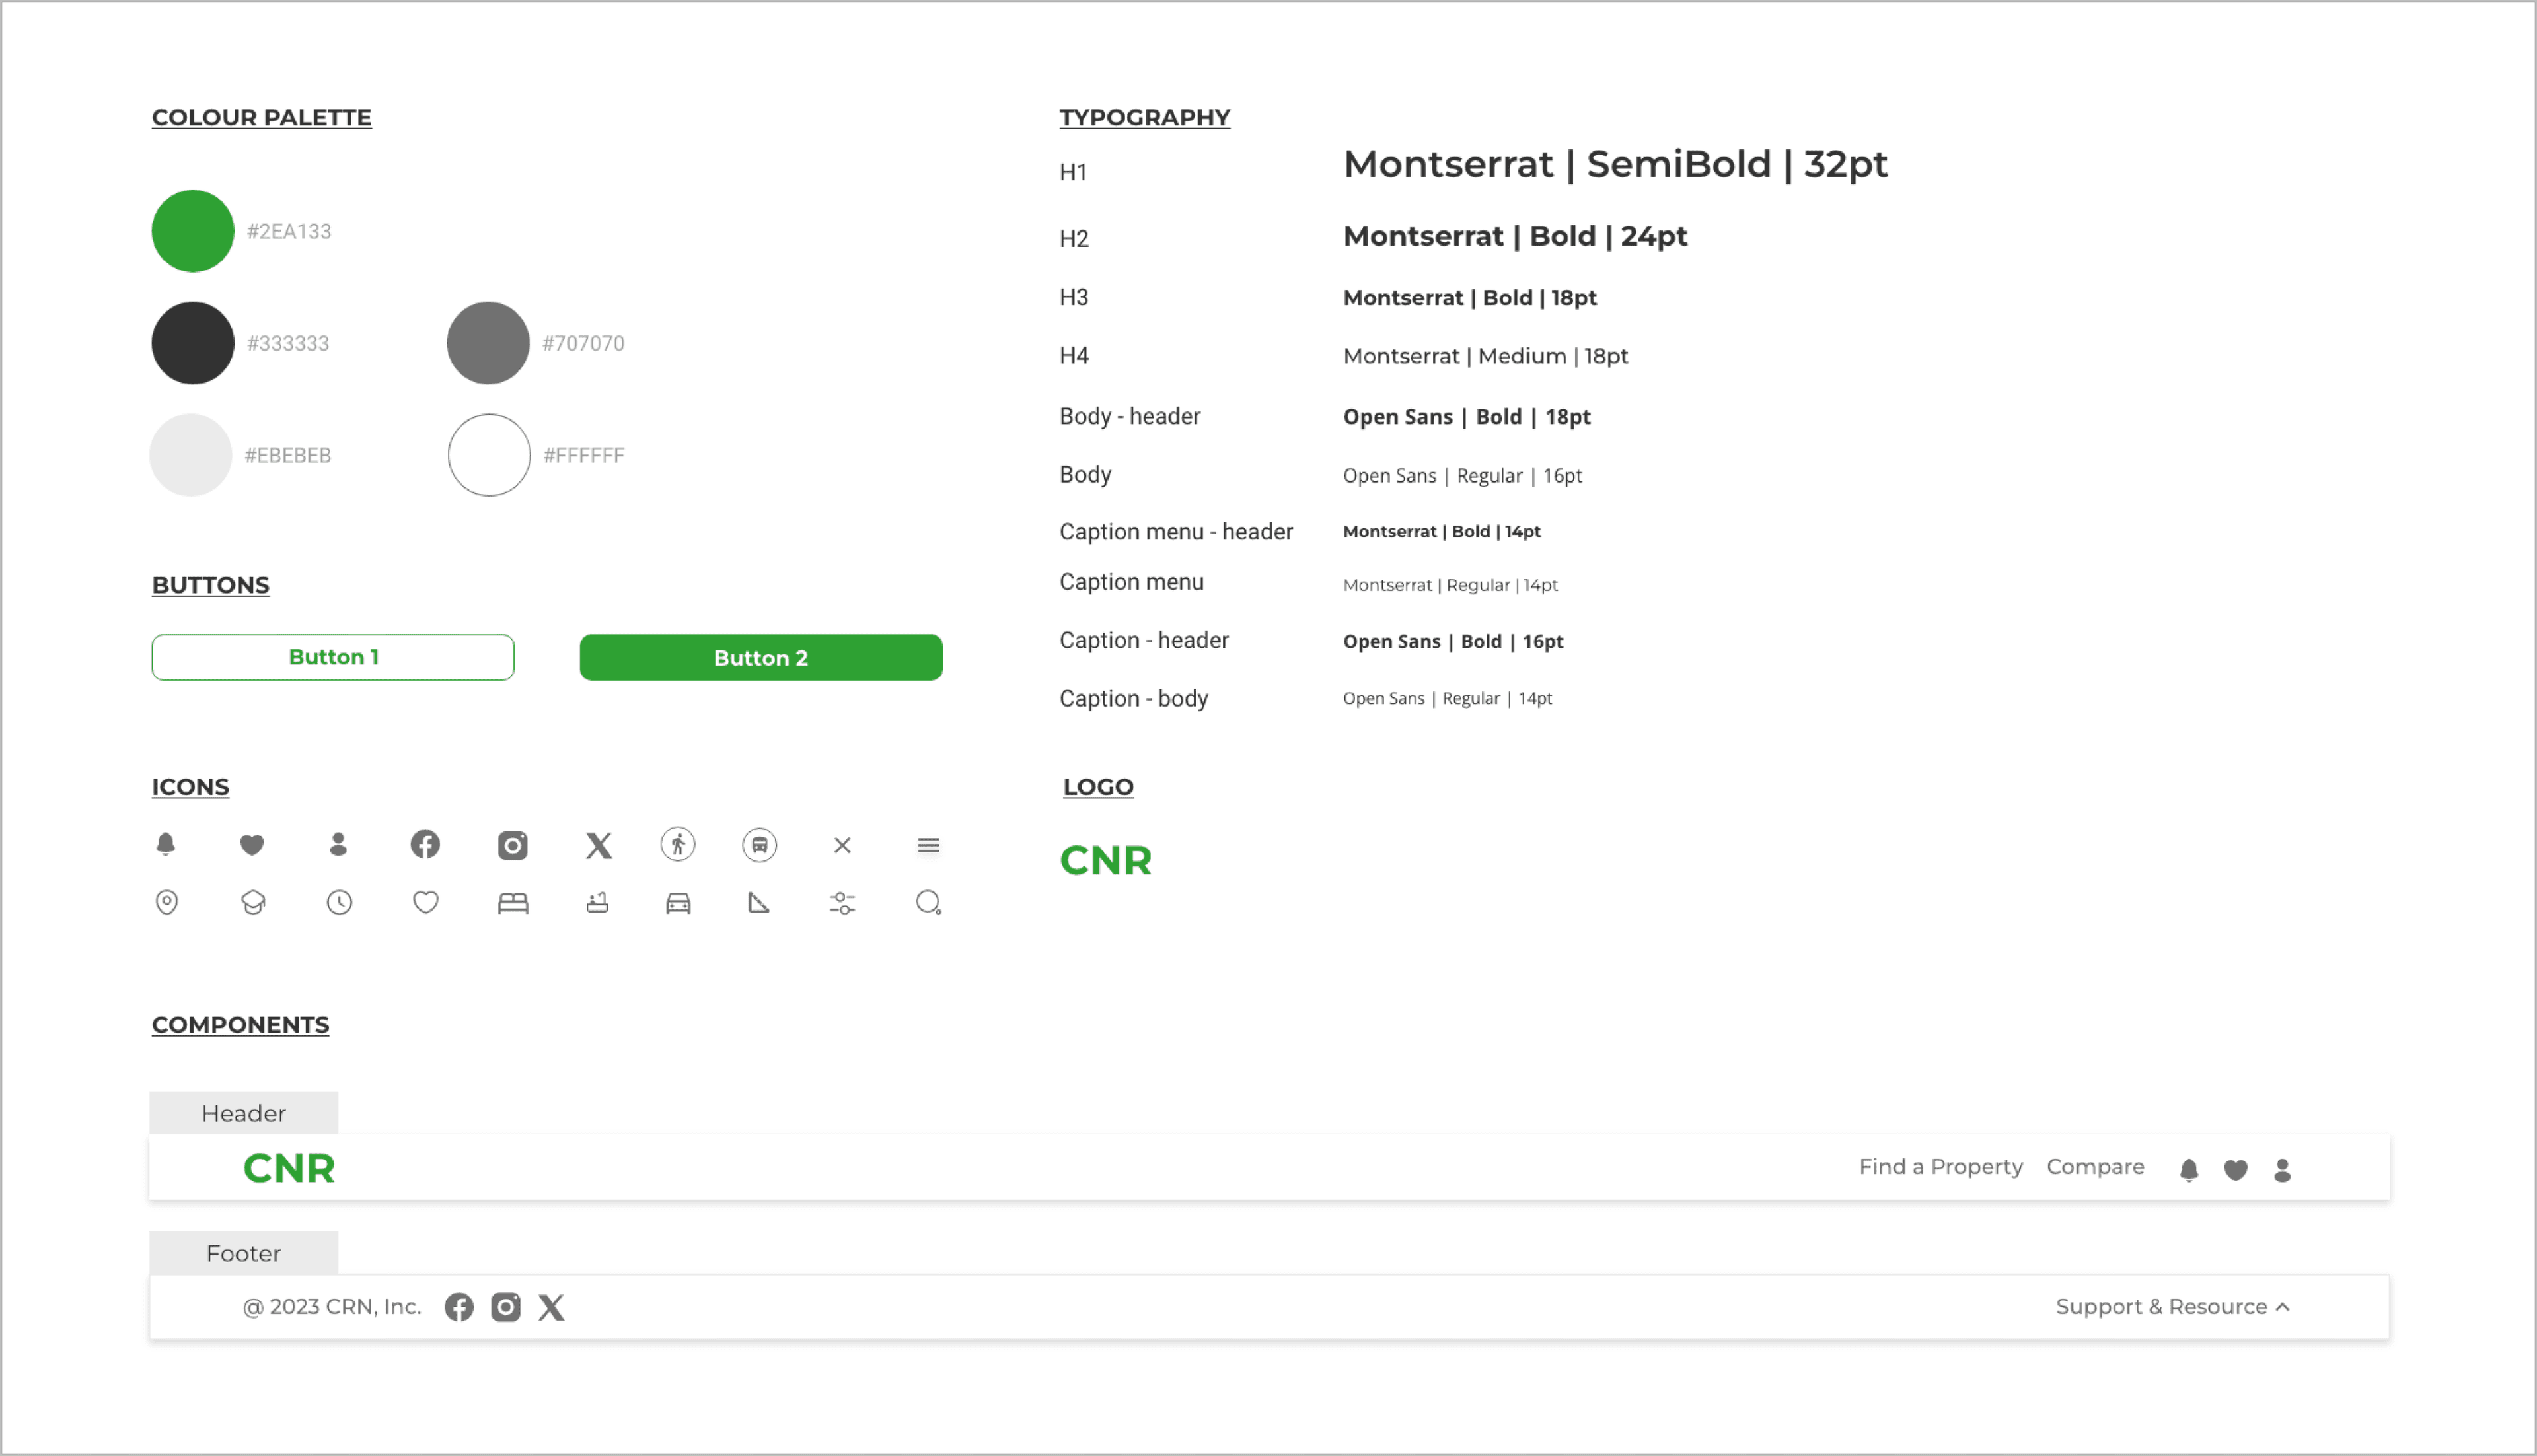This screenshot has width=2537, height=1456.
Task: Click the CNR logo in the Header component
Action: [x=289, y=1169]
